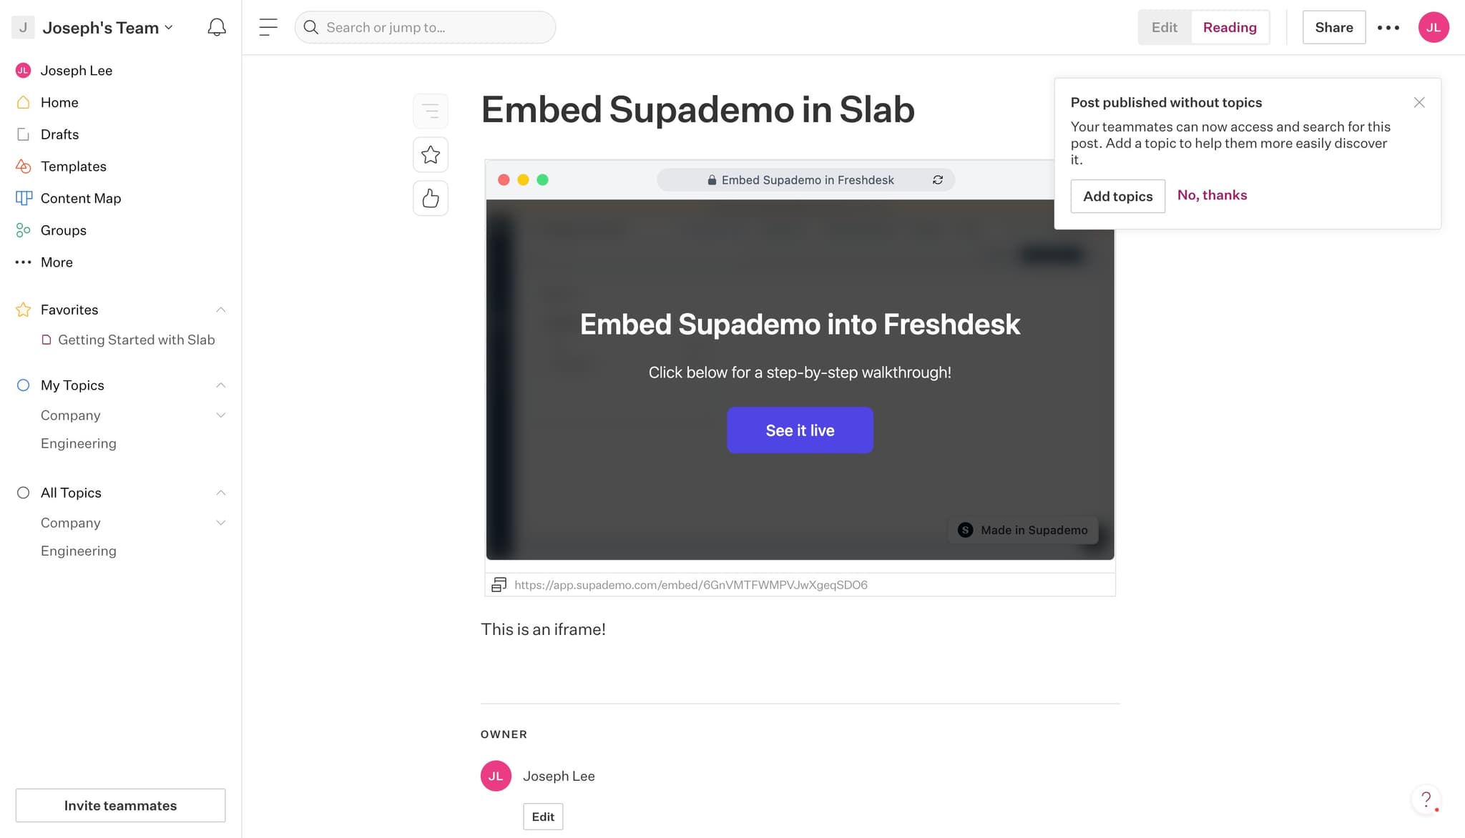The width and height of the screenshot is (1465, 838).
Task: Click Invite teammates
Action: click(119, 805)
